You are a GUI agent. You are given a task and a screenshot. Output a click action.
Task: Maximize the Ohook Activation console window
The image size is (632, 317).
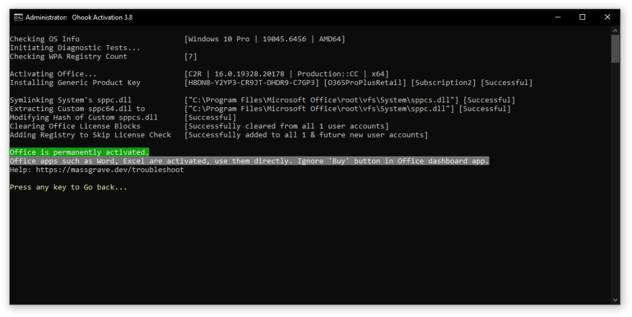coord(582,17)
